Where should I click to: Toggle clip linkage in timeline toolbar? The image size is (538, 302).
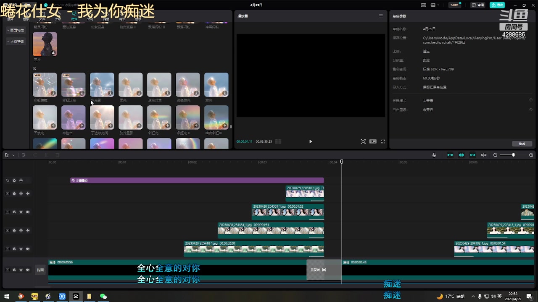[472, 155]
